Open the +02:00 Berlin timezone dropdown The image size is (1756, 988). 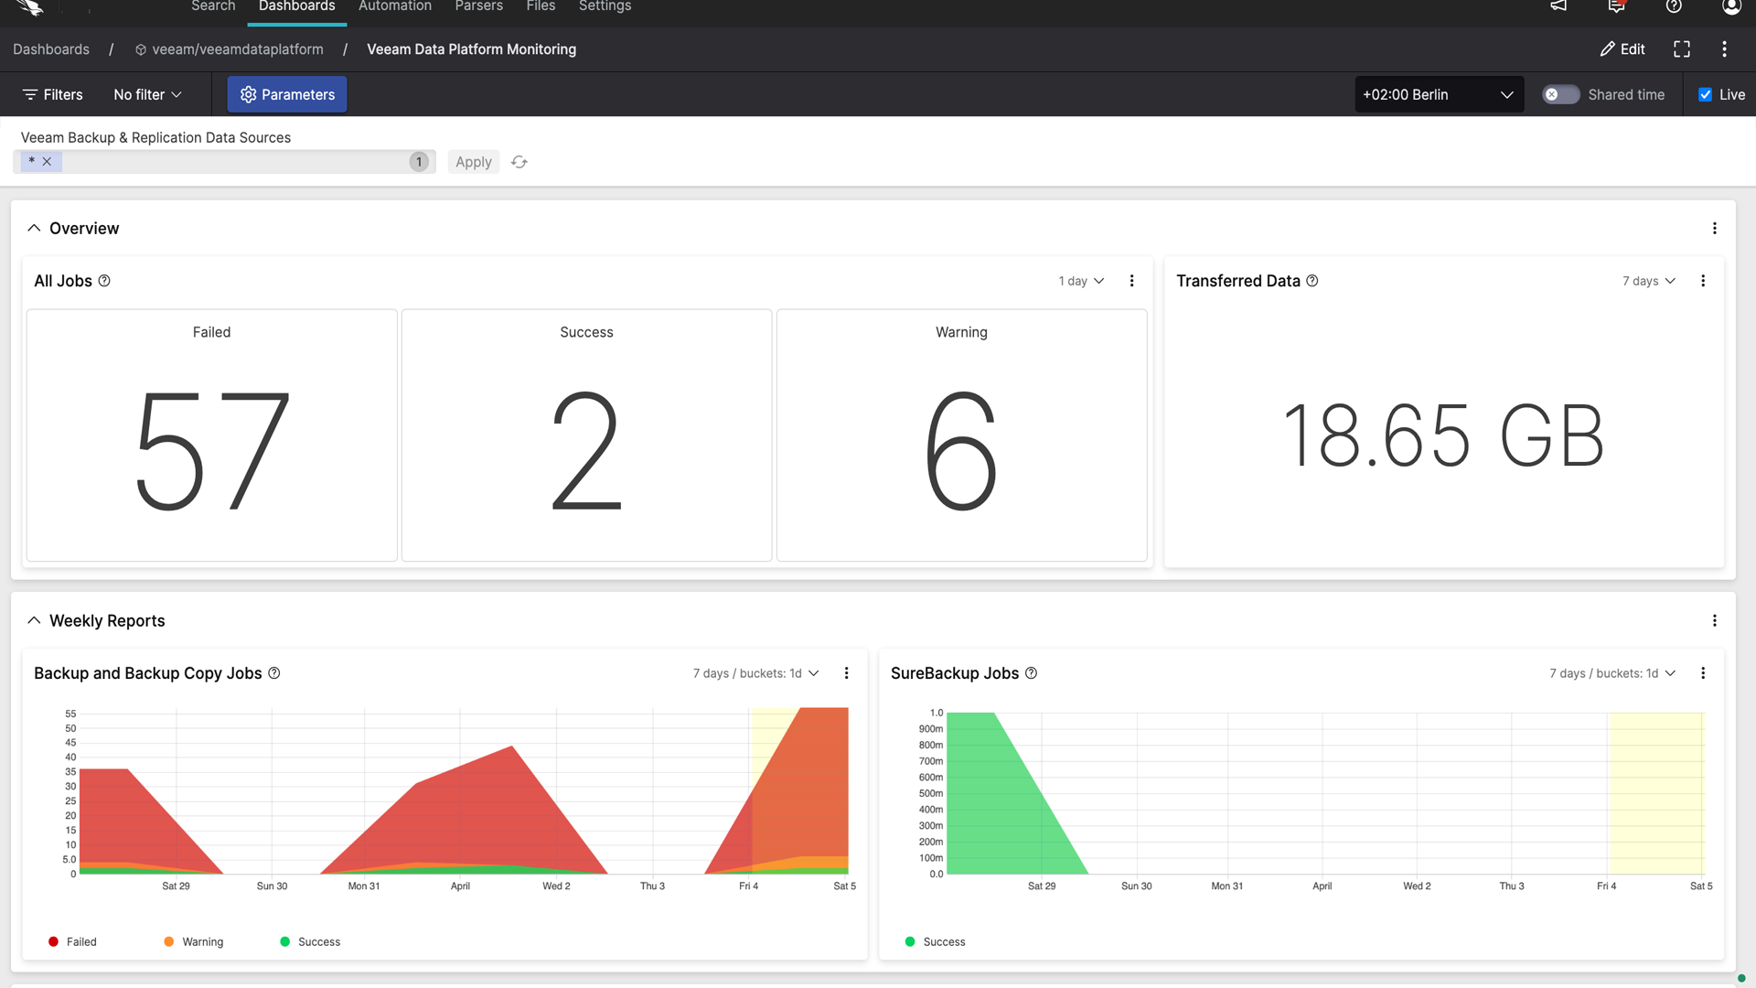pos(1438,95)
